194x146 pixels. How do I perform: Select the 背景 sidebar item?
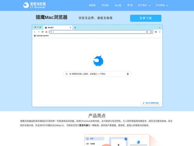[95, 138]
